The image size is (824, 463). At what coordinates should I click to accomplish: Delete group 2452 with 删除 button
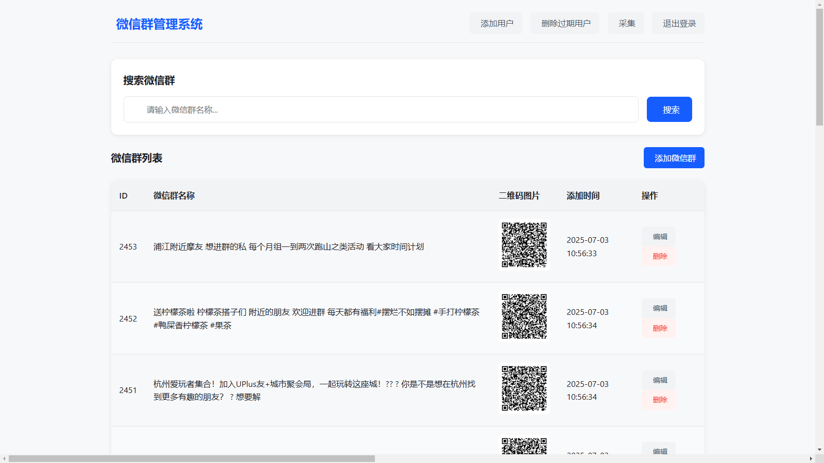[x=659, y=328]
